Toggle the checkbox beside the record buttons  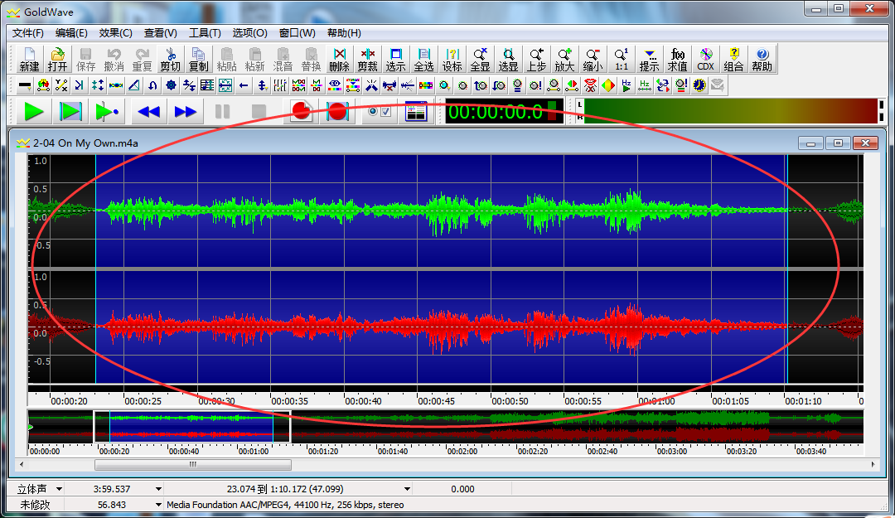point(385,111)
